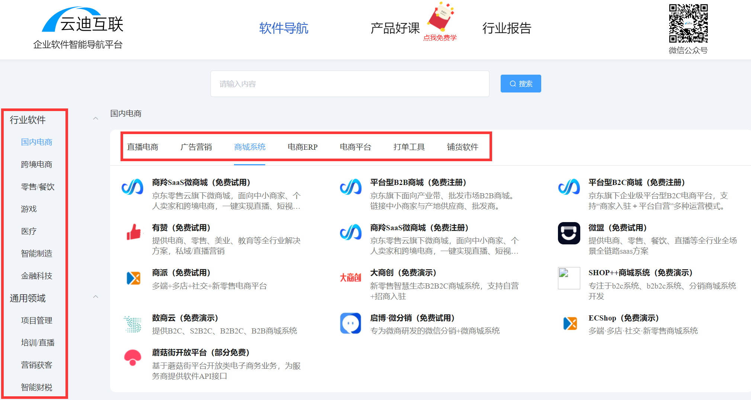Select 跨境电商 in the sidebar
Screen dimensions: 751x400
36,165
